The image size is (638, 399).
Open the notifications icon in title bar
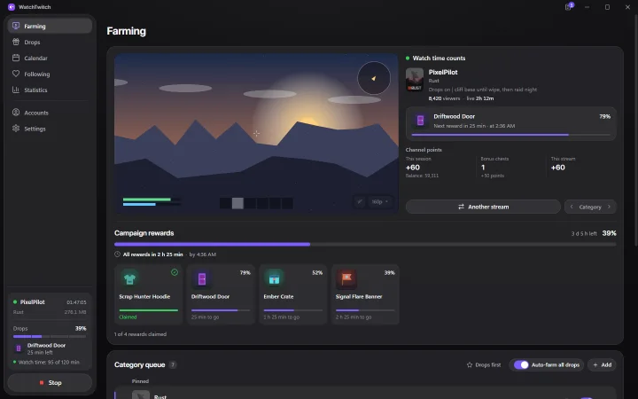(x=569, y=6)
